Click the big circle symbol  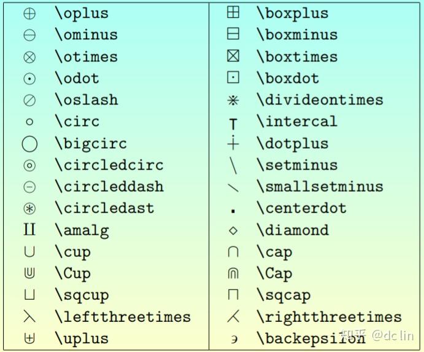29,144
